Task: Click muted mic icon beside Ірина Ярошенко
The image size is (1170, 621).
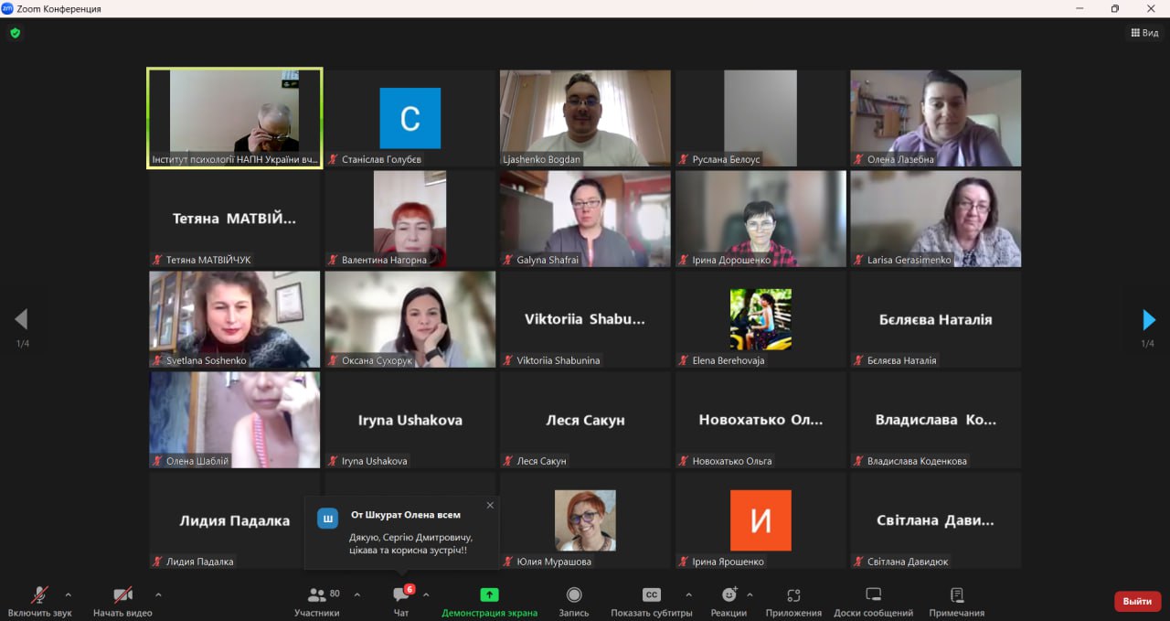Action: [x=684, y=562]
